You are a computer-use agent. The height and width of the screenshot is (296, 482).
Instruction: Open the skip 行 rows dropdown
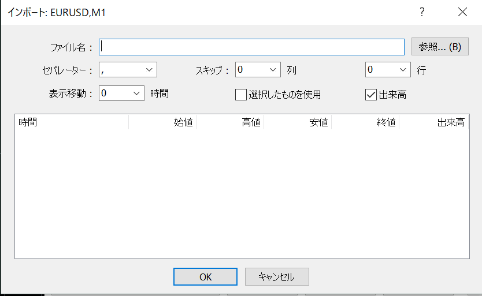388,70
